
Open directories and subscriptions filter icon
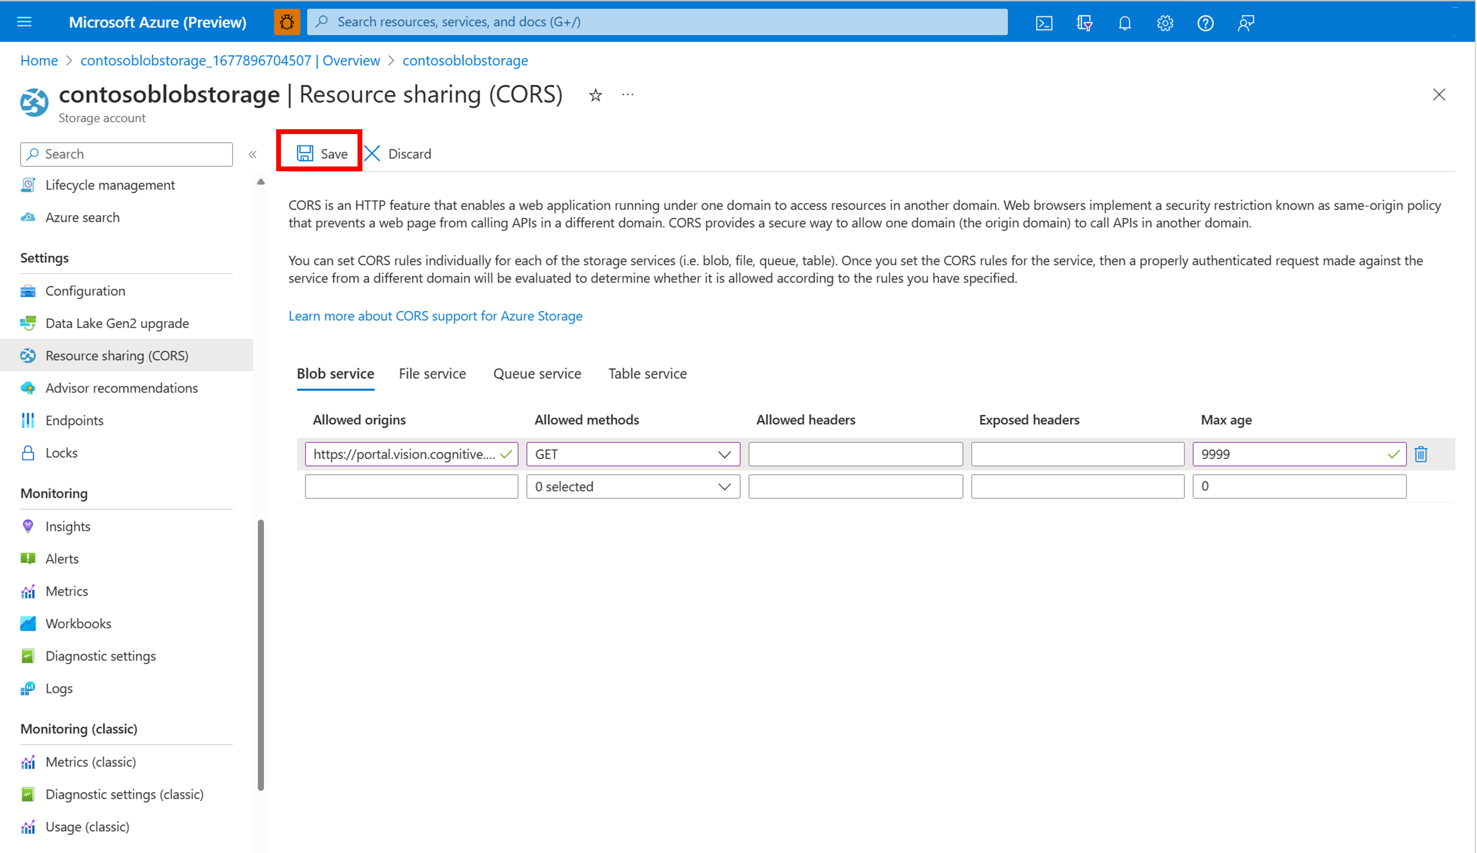[x=1084, y=23]
